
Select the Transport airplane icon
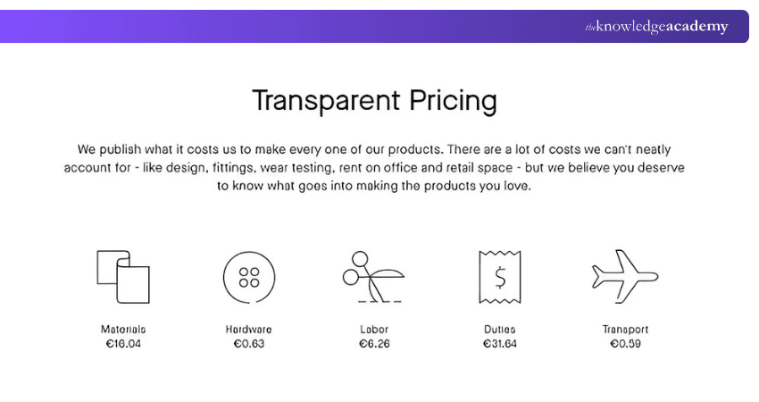625,277
